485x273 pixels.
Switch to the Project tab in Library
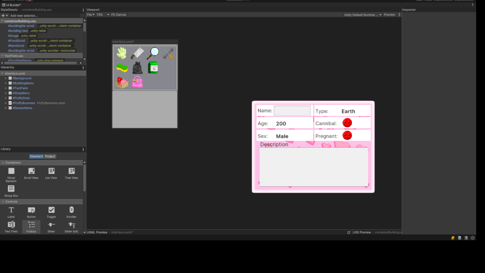click(x=50, y=156)
